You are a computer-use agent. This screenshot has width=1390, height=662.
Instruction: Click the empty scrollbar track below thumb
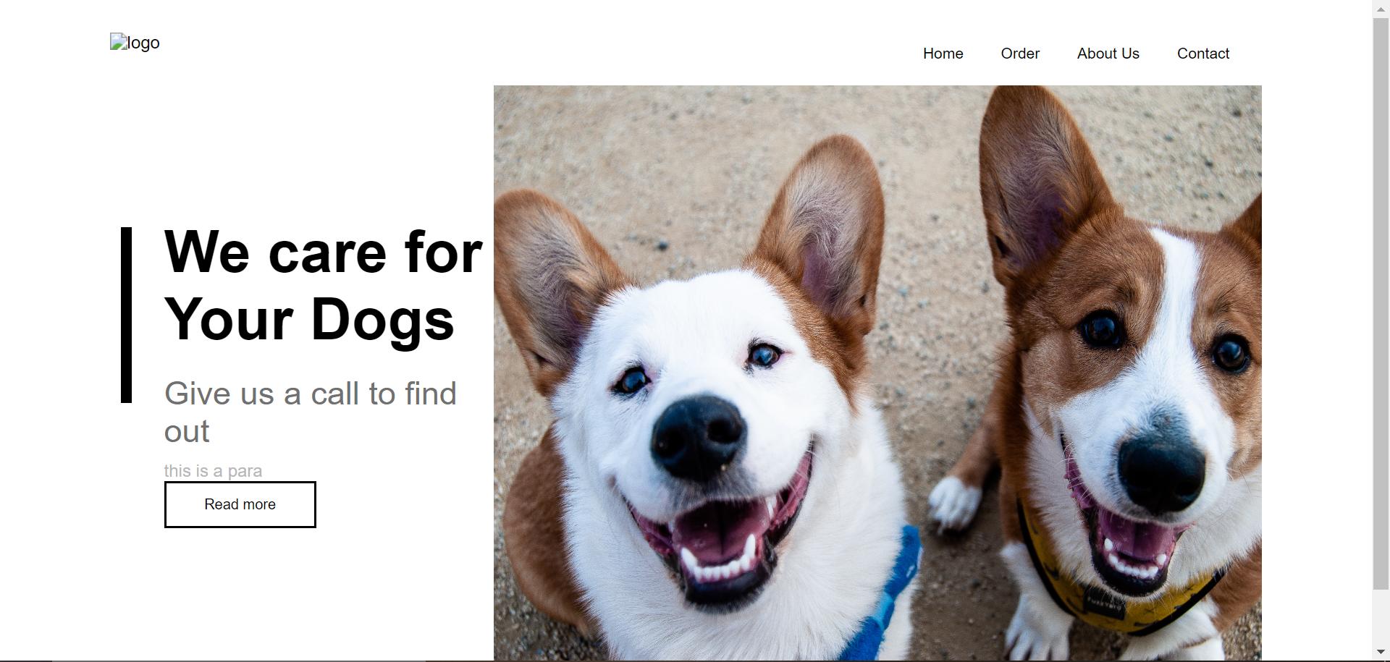point(1381,617)
